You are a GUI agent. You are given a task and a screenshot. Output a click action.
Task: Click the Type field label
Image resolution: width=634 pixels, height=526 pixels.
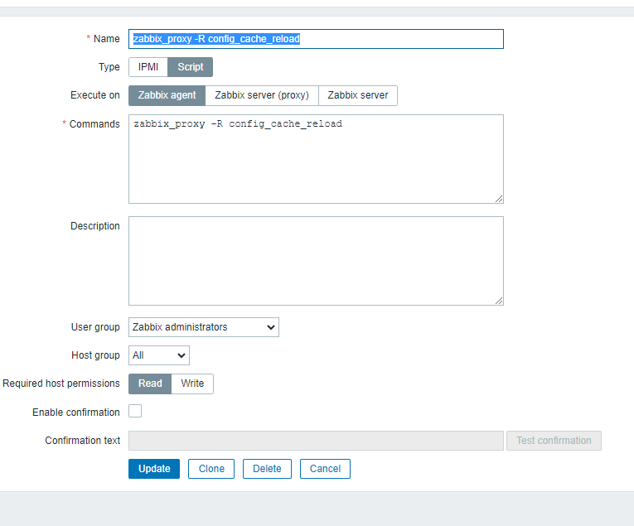(x=109, y=67)
